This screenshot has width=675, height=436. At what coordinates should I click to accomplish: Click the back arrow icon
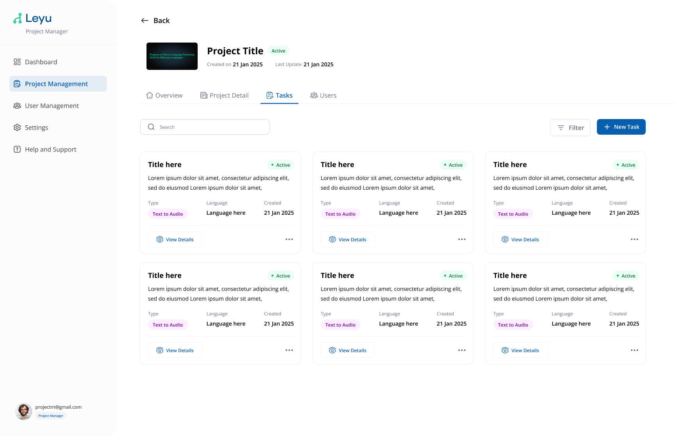coord(145,21)
